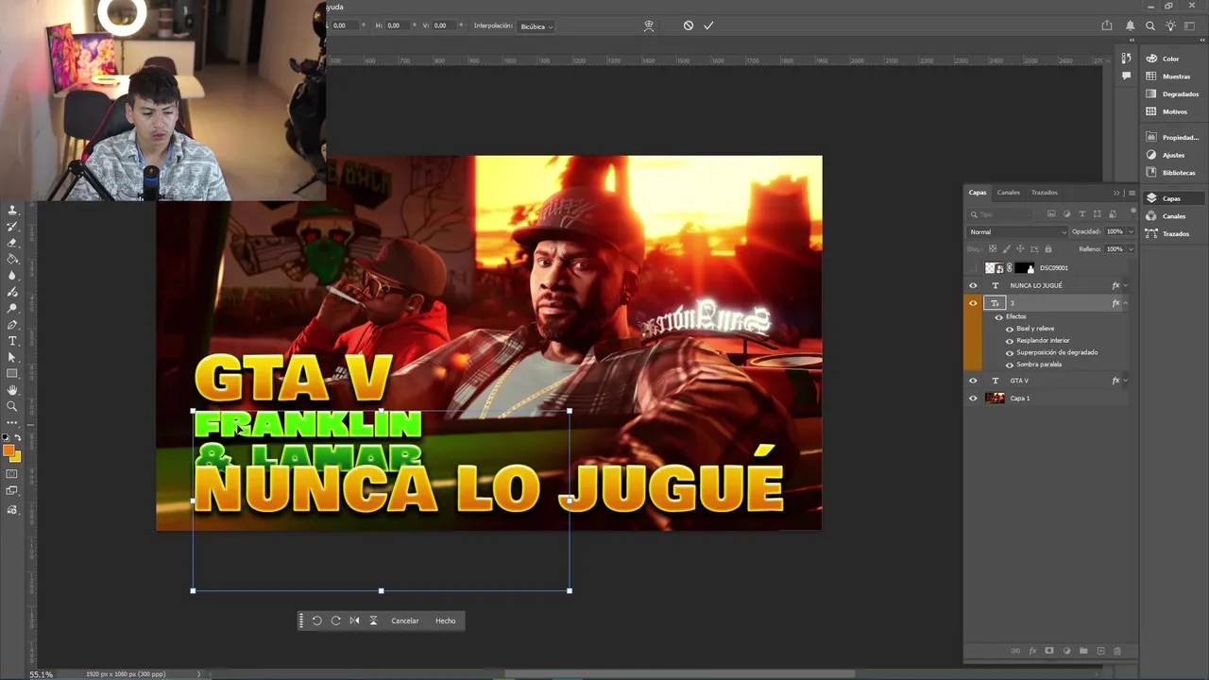Select the Capas tab

978,193
